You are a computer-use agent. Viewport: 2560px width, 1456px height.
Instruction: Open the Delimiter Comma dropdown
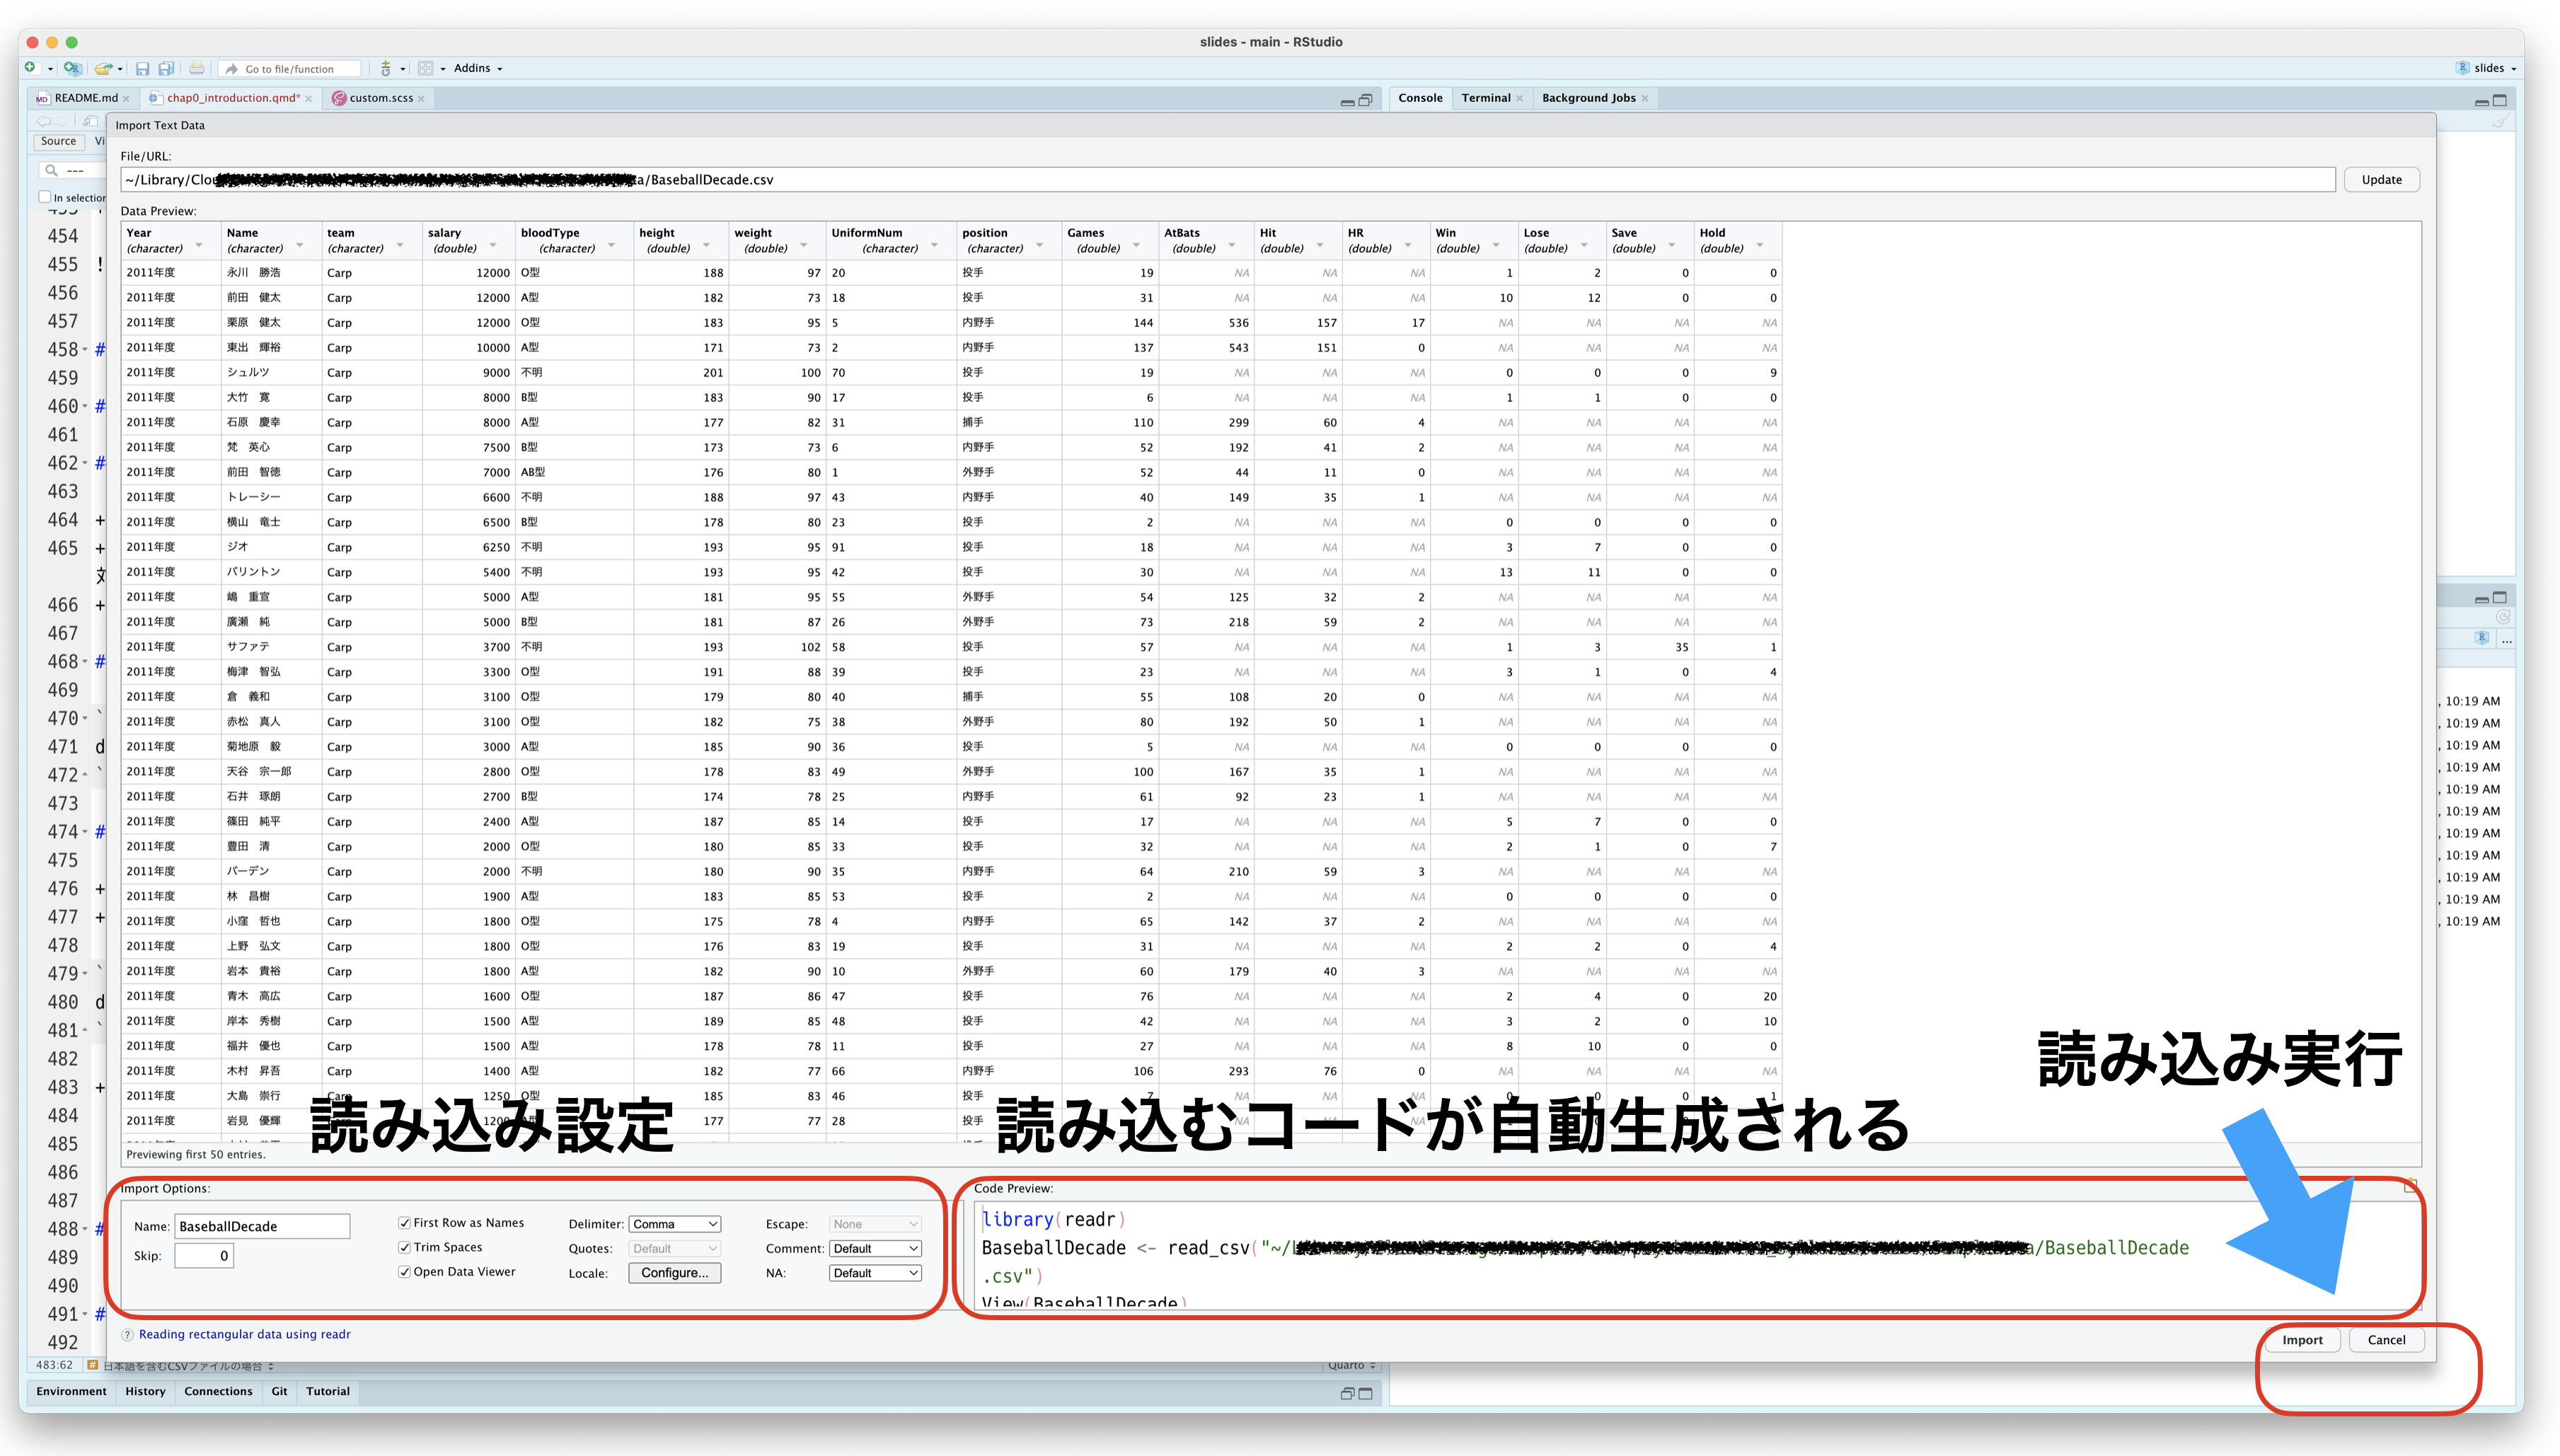click(675, 1224)
